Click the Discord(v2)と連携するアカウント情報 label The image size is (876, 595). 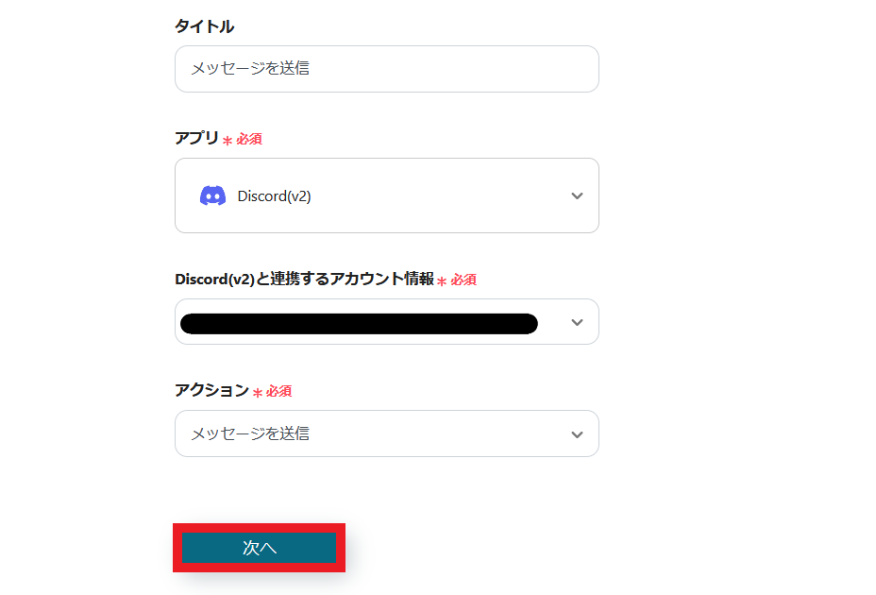[304, 279]
